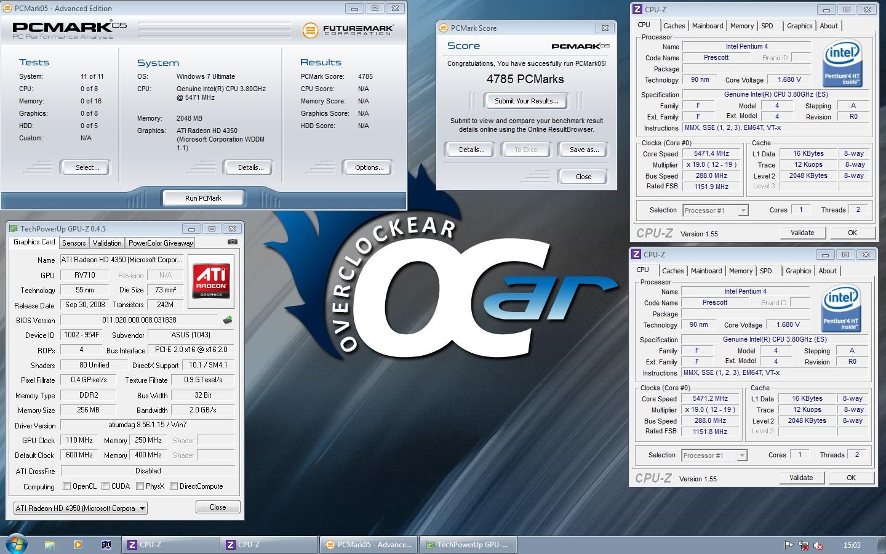Open Processor #1 dropdown in upper CPU-Z

point(716,211)
